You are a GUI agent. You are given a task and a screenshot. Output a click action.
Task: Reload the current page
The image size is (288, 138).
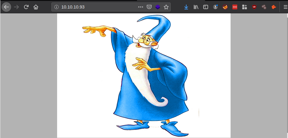26,7
